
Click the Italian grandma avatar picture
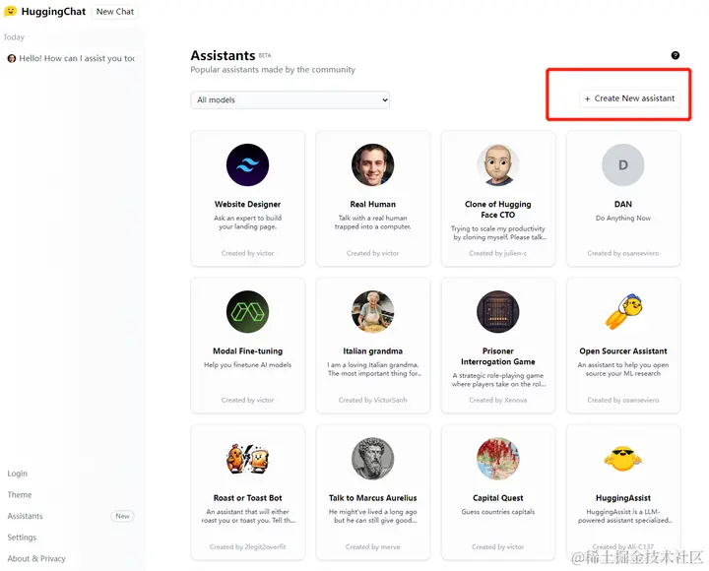[x=372, y=312]
